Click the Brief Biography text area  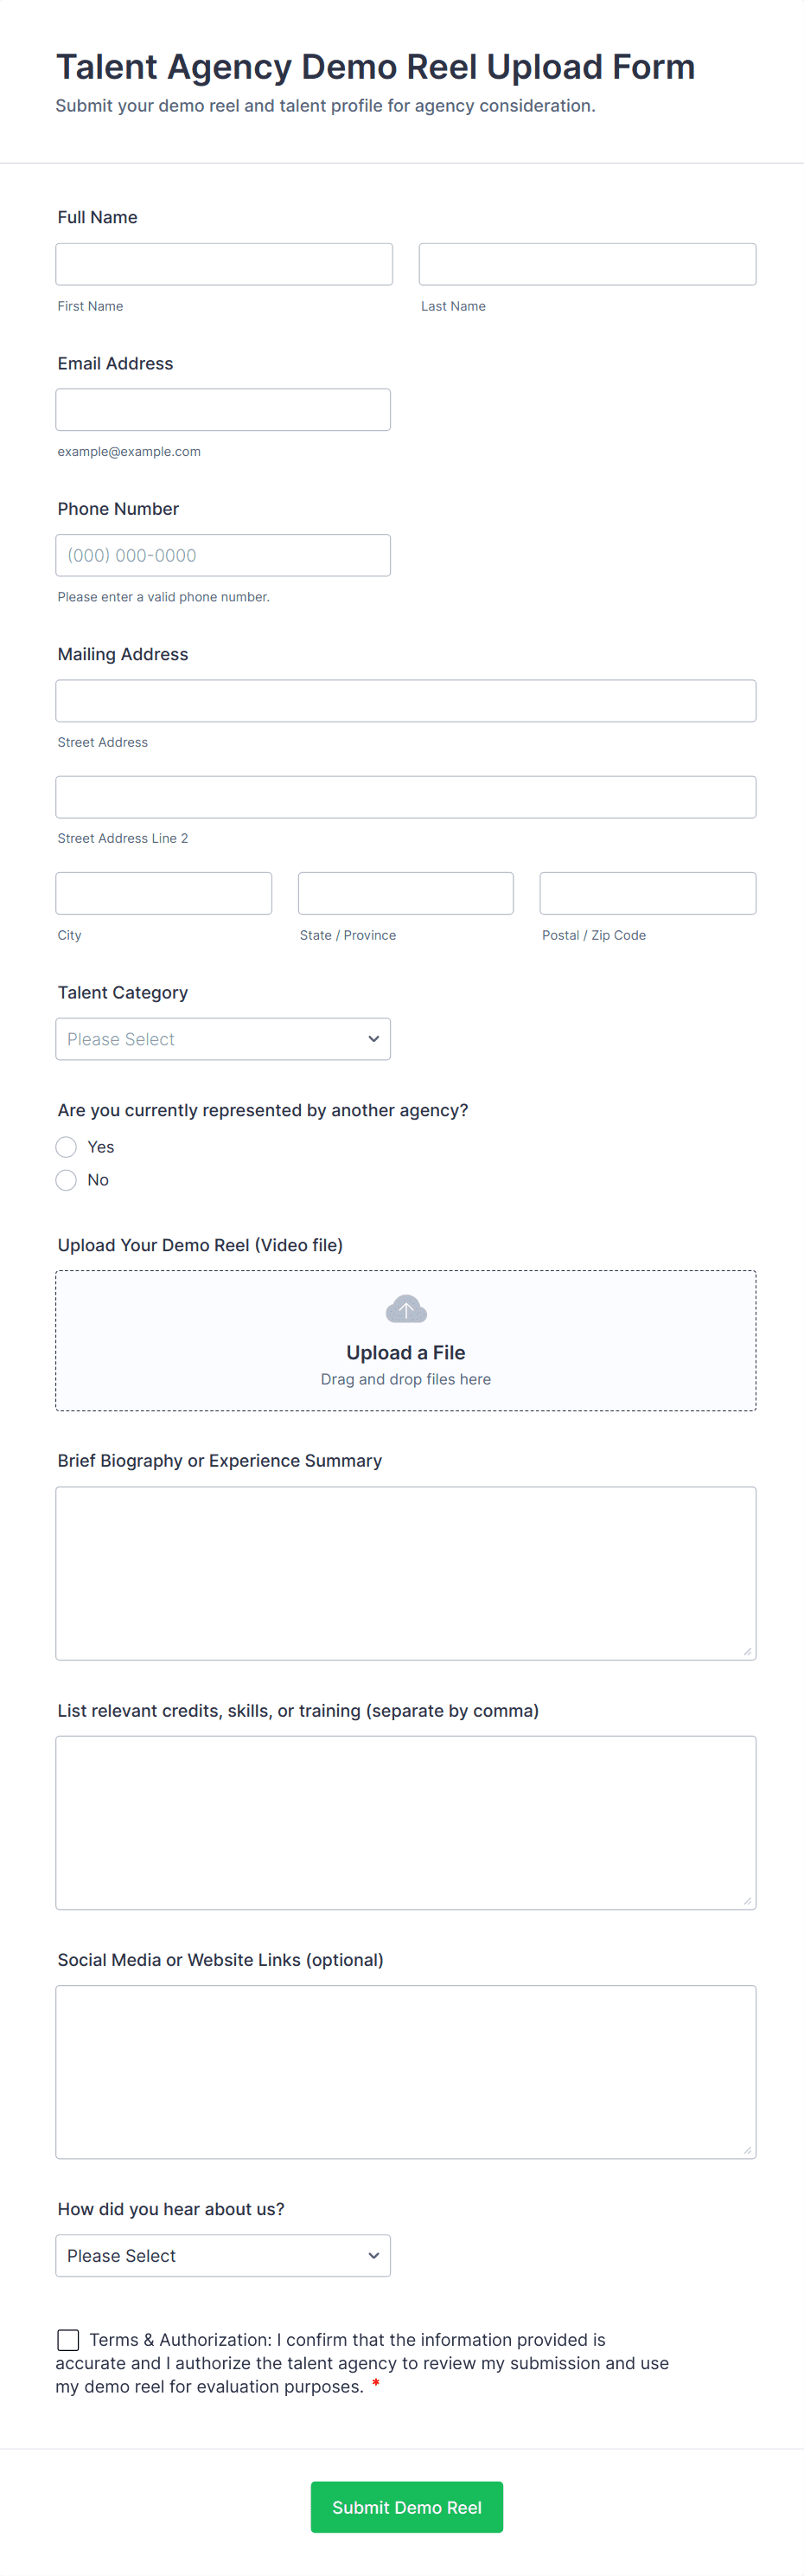tap(405, 1573)
